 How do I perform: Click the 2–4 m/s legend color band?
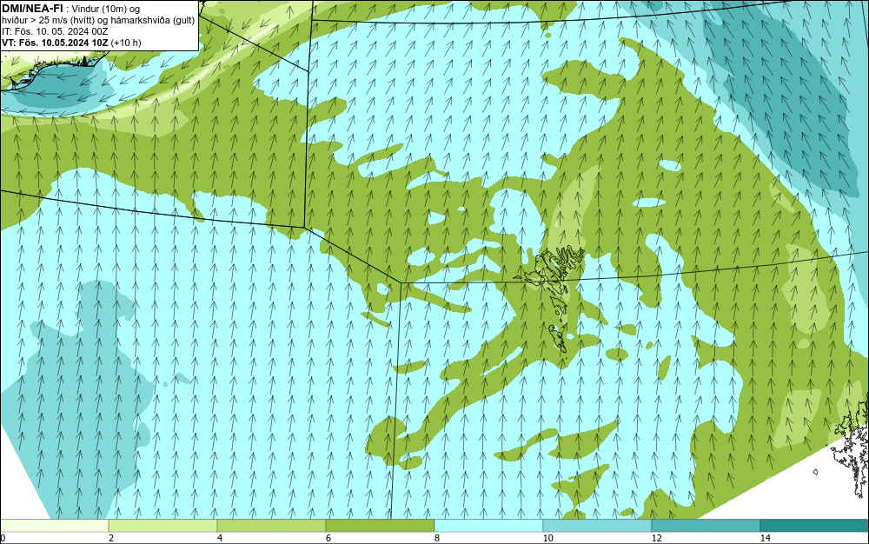click(x=163, y=526)
